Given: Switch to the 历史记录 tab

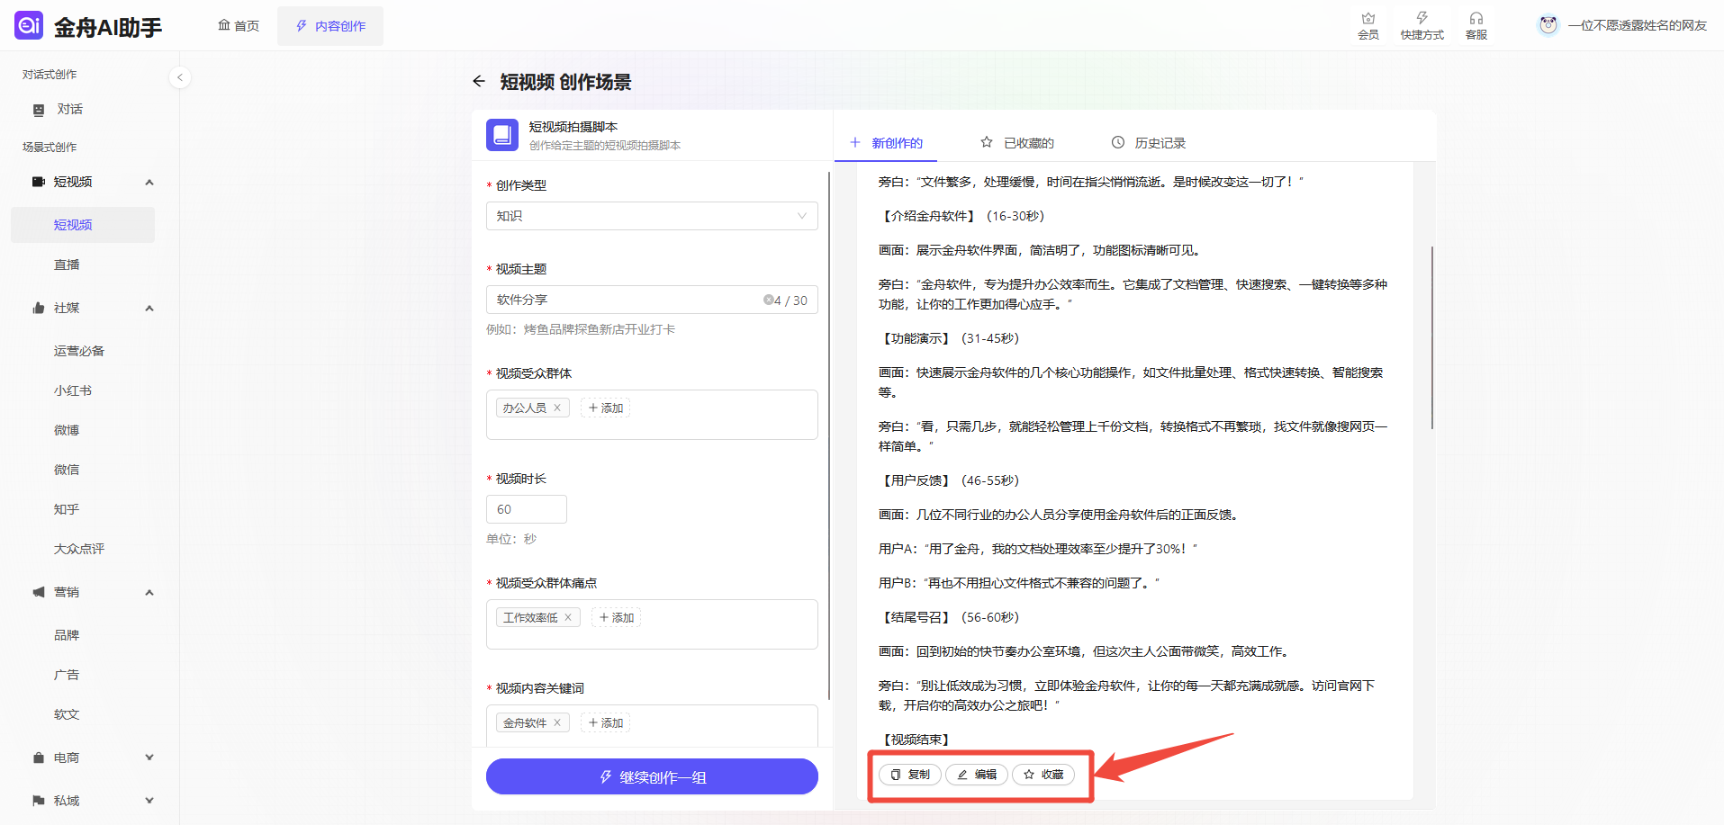Looking at the screenshot, I should (x=1149, y=143).
